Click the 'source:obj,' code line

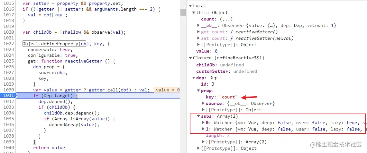pos(53,73)
